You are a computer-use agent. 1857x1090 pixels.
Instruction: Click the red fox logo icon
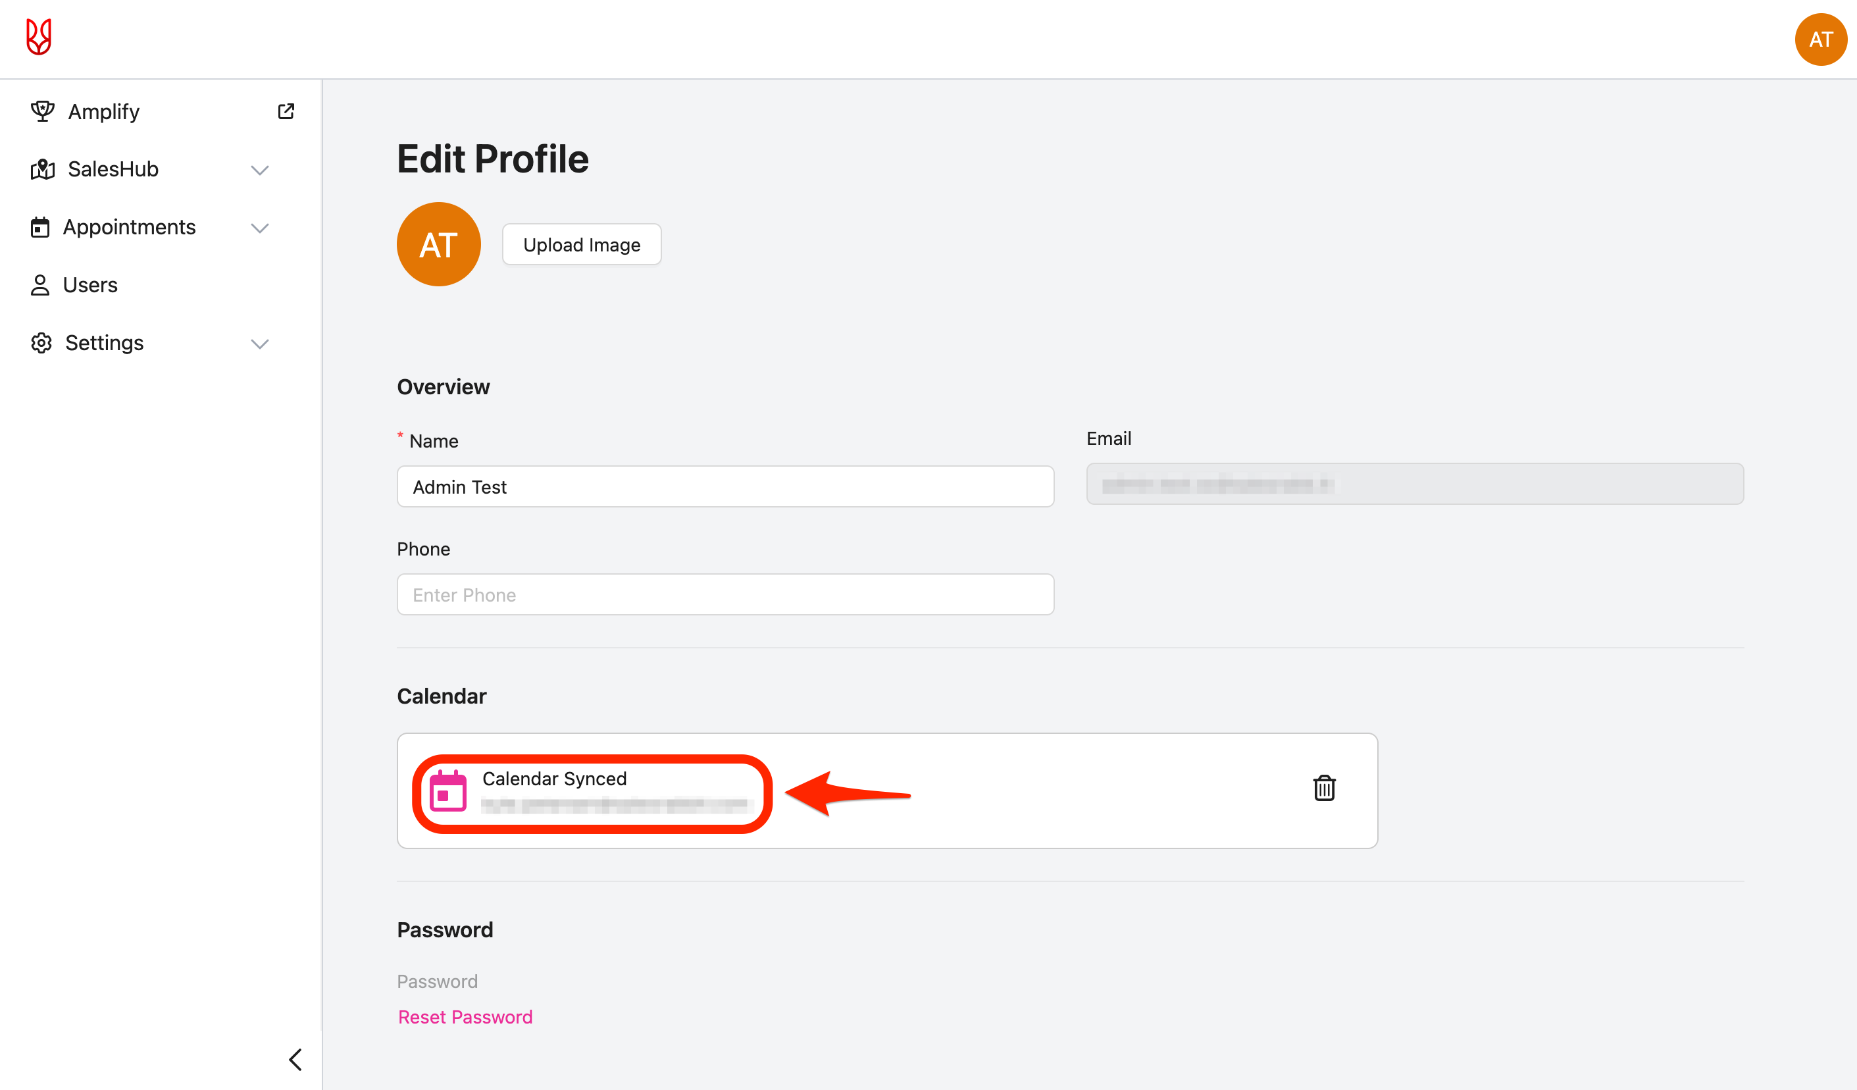38,37
